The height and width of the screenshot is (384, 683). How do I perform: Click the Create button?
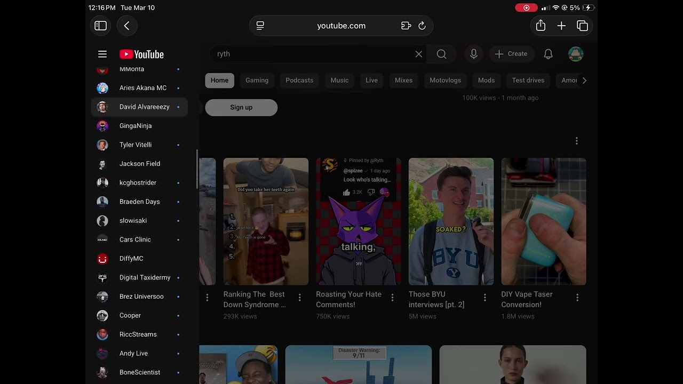coord(511,54)
